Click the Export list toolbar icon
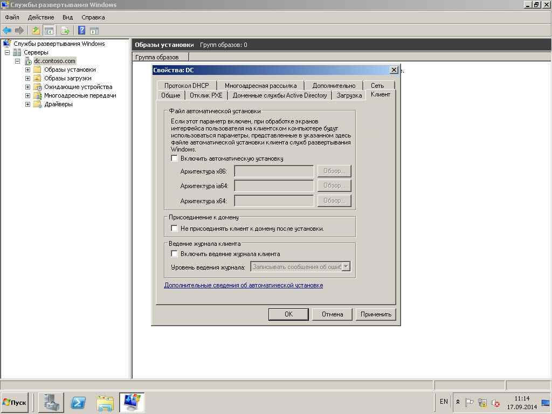The width and height of the screenshot is (552, 414). [65, 31]
